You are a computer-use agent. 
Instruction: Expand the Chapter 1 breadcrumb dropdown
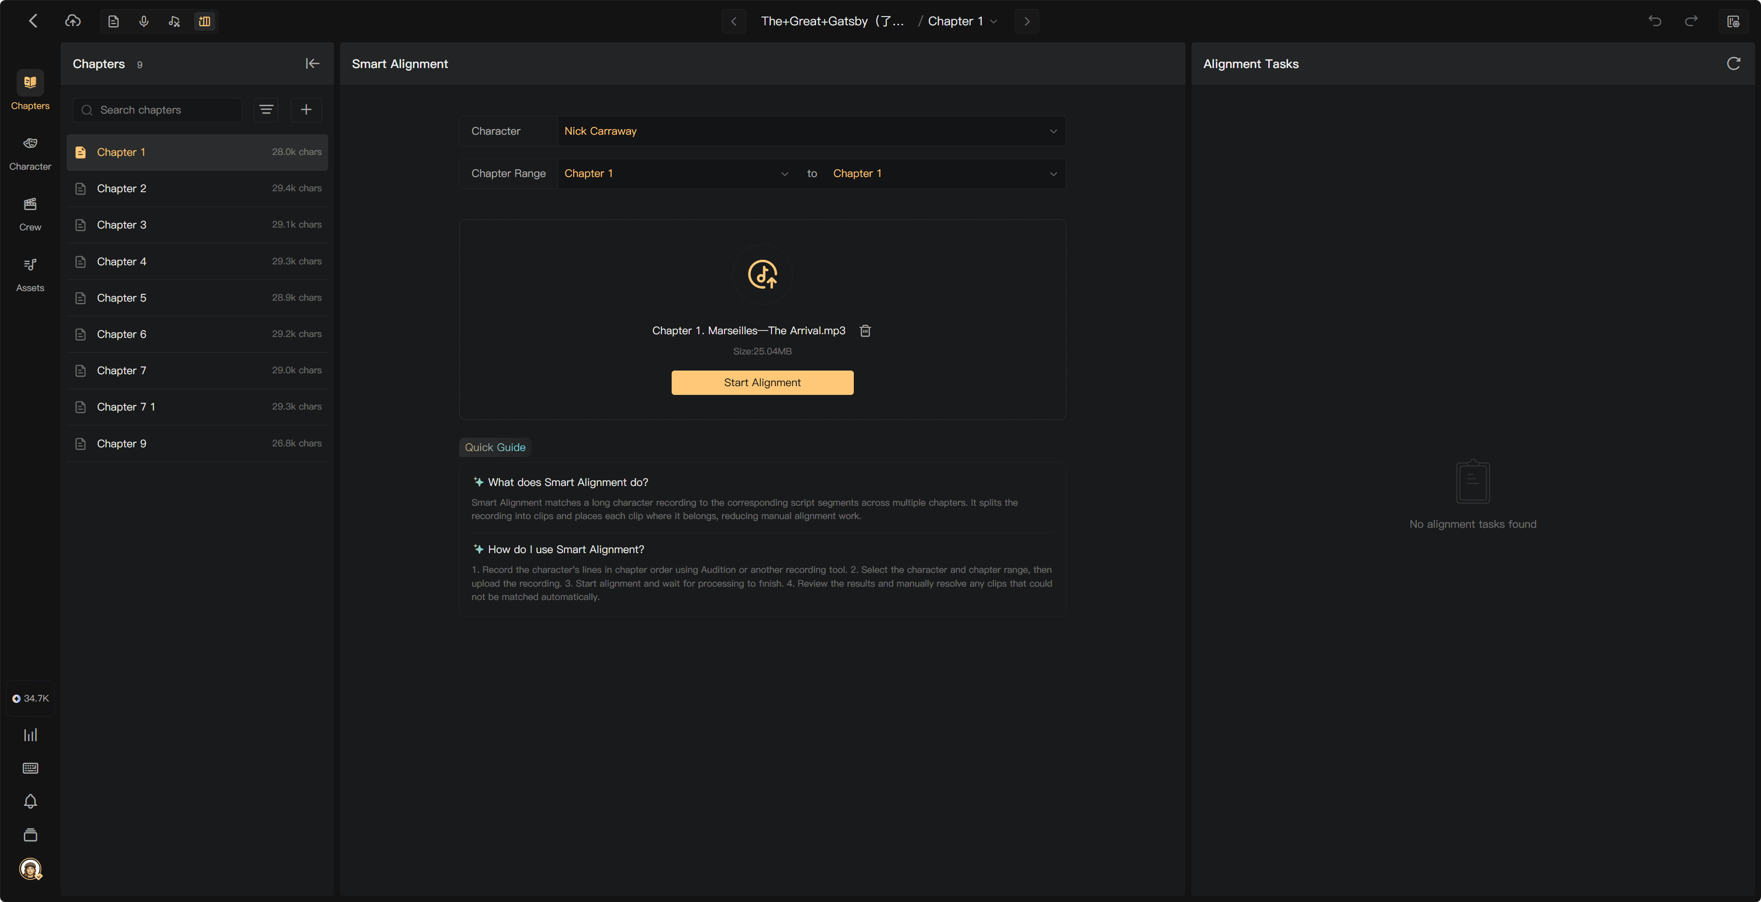[962, 21]
